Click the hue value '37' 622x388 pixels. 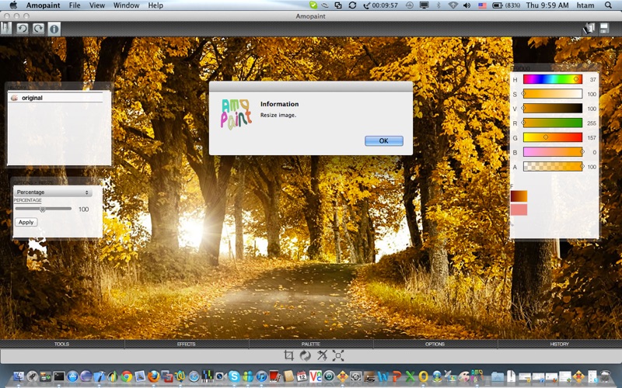592,80
